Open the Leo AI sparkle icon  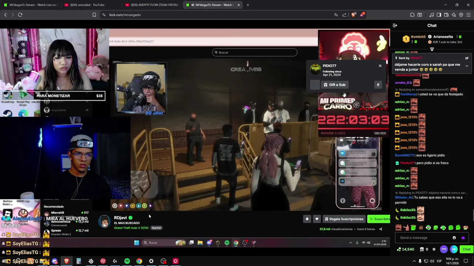(454, 15)
